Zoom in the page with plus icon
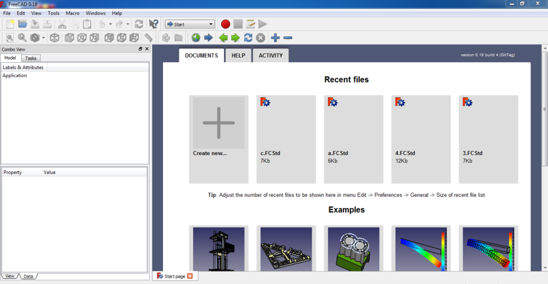Screen dimensions: 548x284 click(x=275, y=38)
